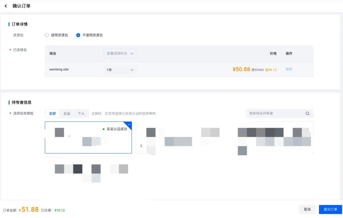Click the red asterisk beside 选择信息模板

tap(10, 113)
